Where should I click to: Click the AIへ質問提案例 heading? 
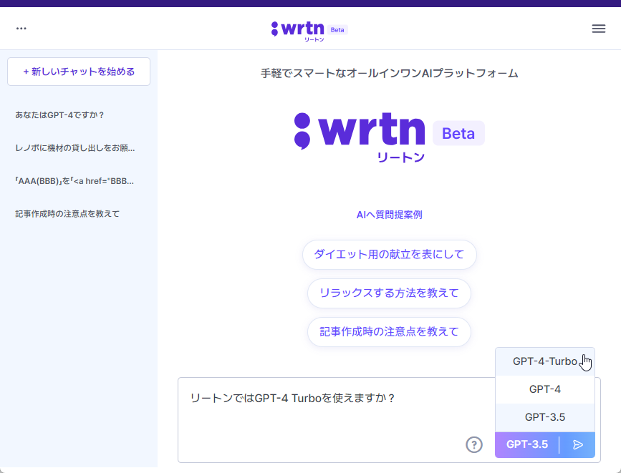pos(390,215)
